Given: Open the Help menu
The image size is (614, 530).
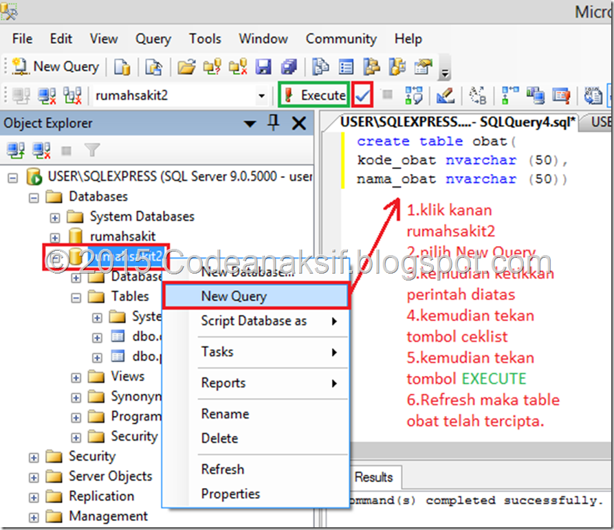Looking at the screenshot, I should [408, 38].
